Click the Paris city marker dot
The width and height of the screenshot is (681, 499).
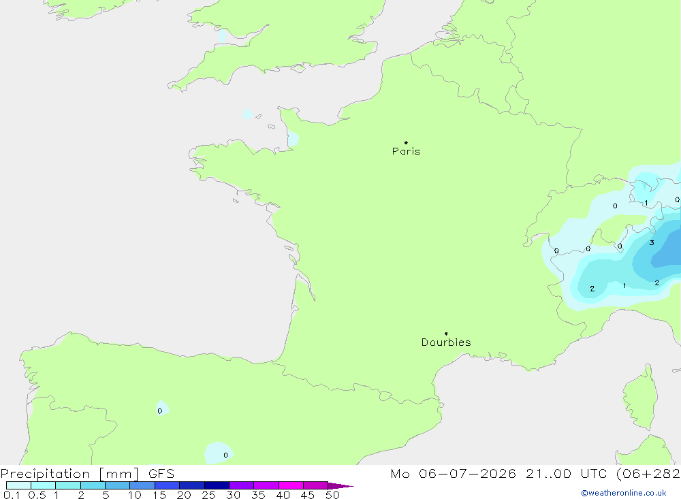point(406,142)
